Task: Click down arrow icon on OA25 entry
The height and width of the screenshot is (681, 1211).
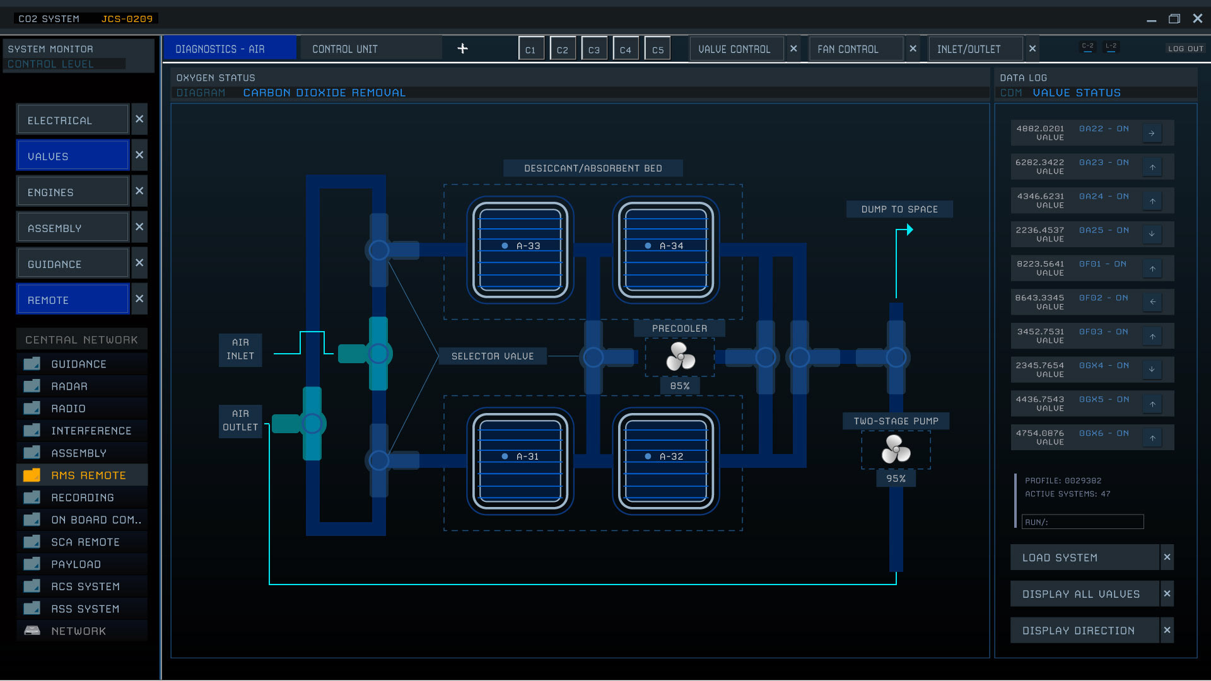Action: (x=1152, y=234)
